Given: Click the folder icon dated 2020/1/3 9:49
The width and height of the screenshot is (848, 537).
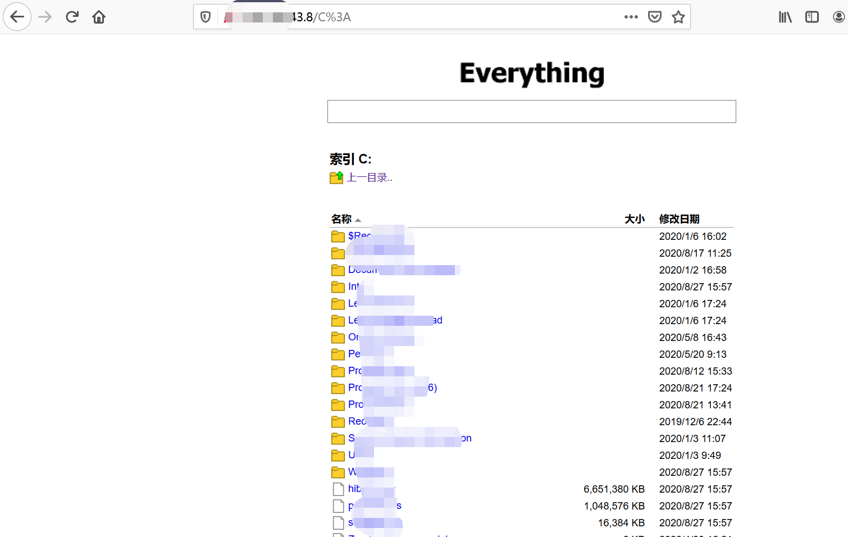Looking at the screenshot, I should (x=338, y=455).
